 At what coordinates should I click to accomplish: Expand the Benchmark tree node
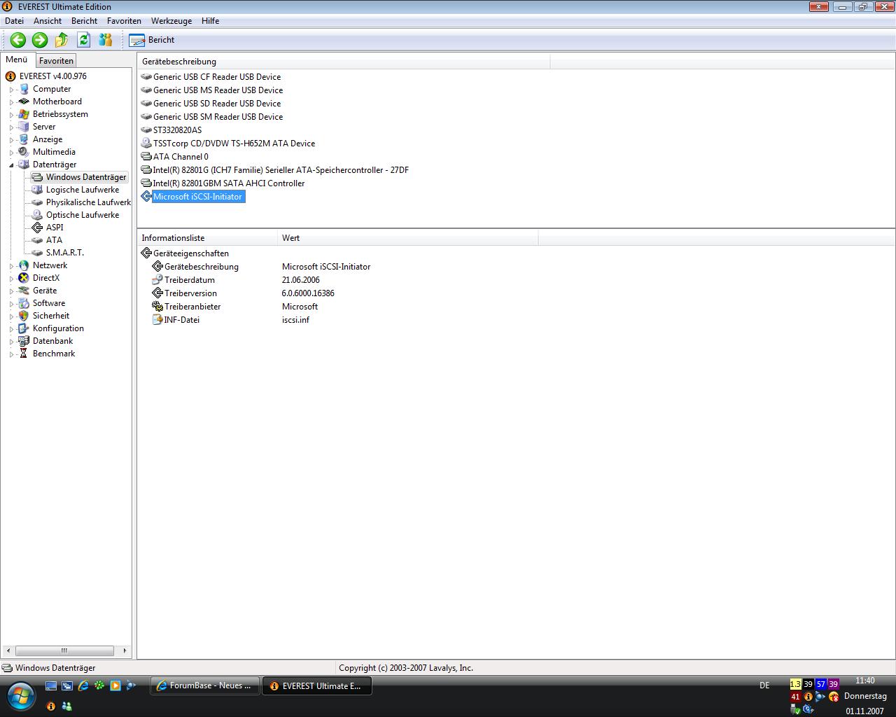[x=12, y=354]
